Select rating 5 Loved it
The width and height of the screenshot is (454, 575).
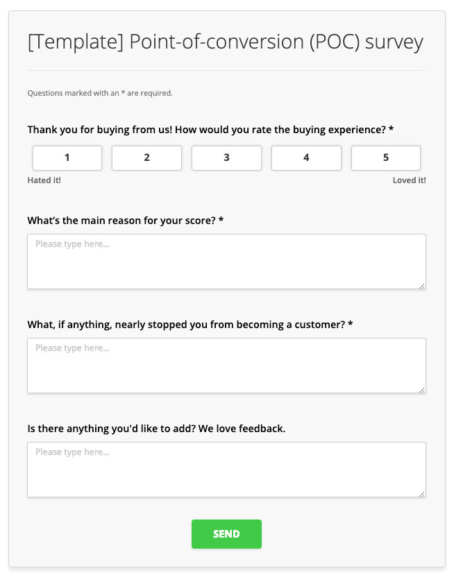pos(386,158)
